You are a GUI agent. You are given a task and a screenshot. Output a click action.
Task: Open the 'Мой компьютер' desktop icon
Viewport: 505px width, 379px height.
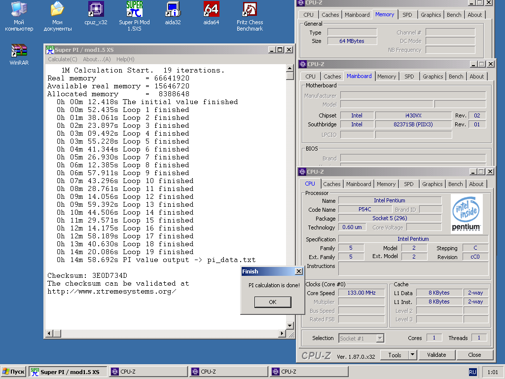(19, 16)
